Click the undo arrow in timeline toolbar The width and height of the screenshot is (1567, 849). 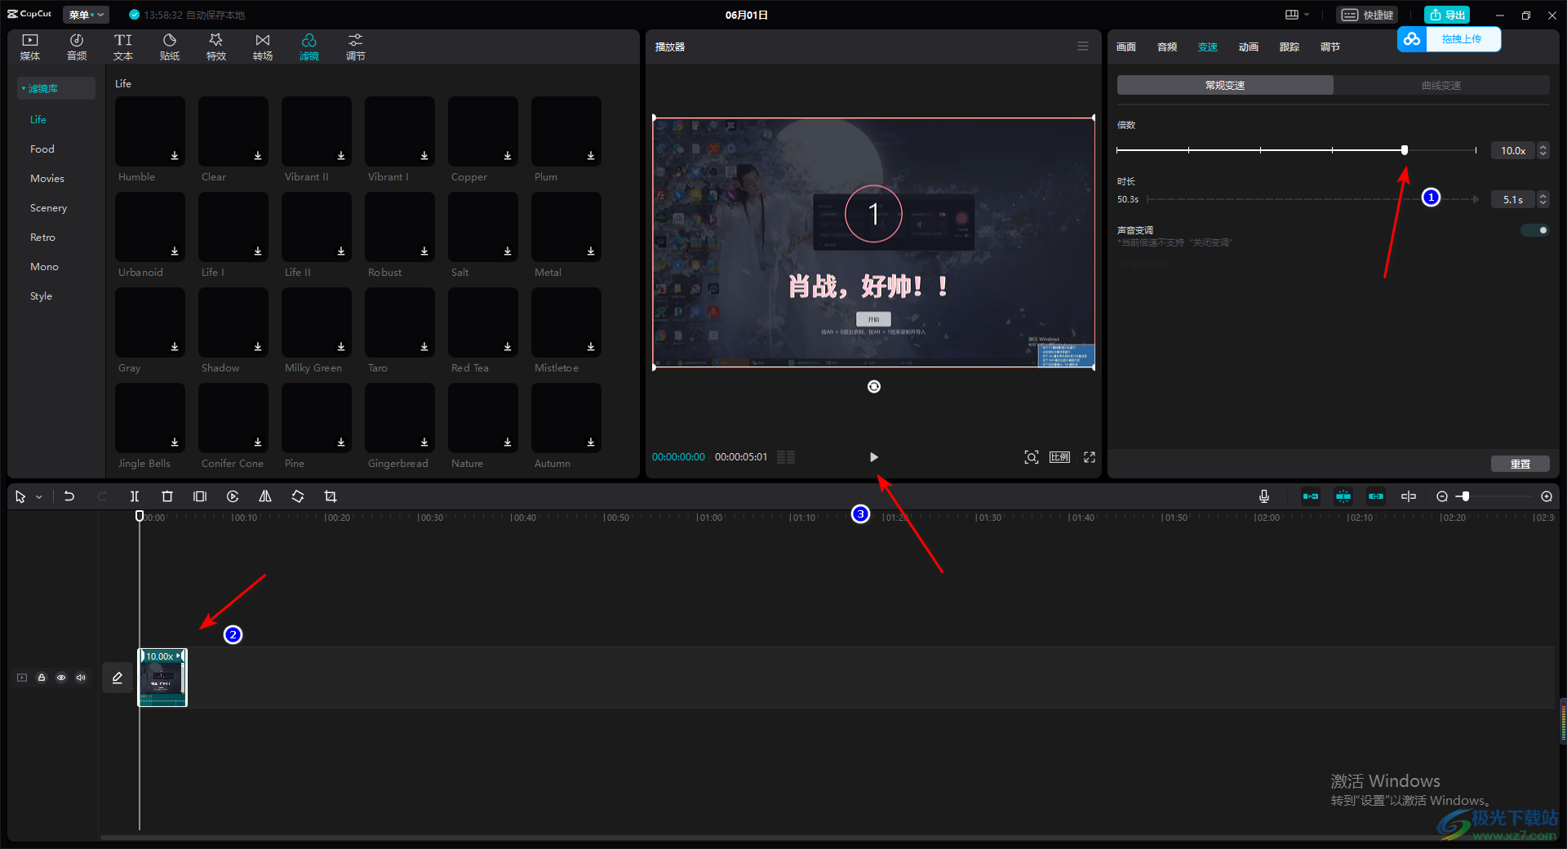[69, 496]
